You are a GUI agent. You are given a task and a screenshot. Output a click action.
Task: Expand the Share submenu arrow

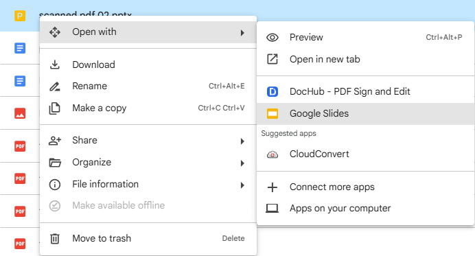[242, 141]
